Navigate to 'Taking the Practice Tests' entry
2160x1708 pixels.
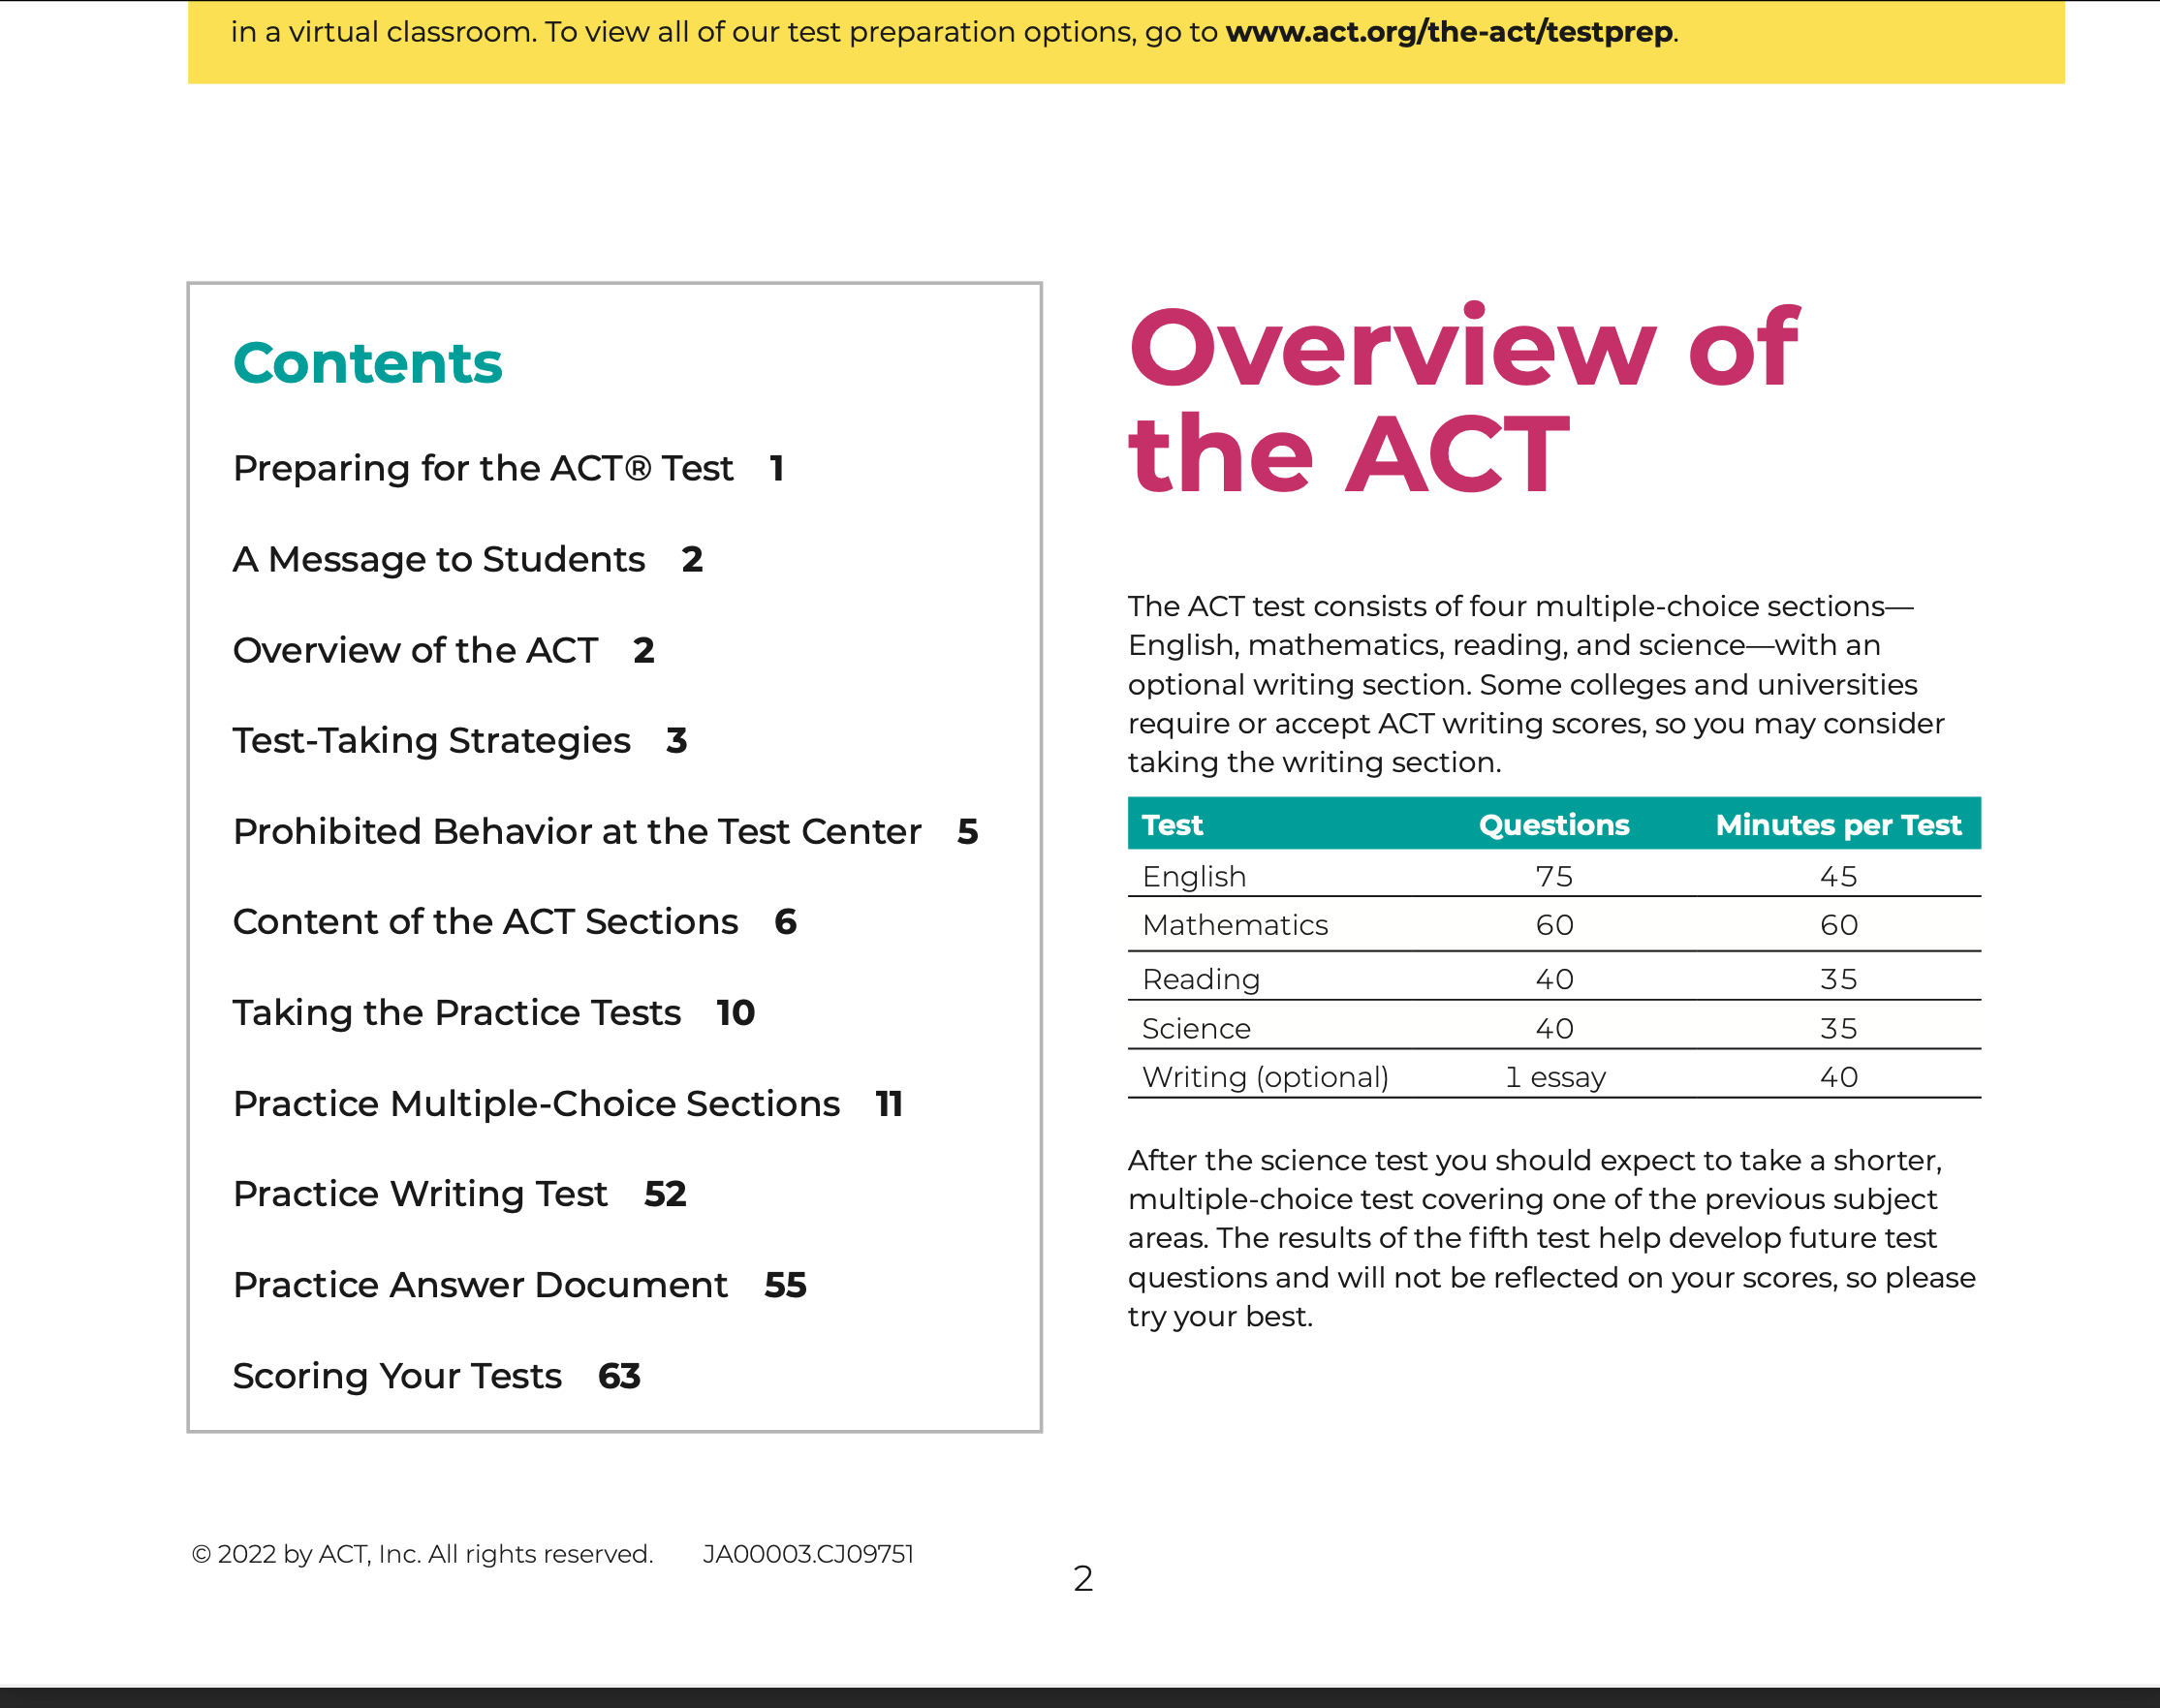coord(457,1013)
